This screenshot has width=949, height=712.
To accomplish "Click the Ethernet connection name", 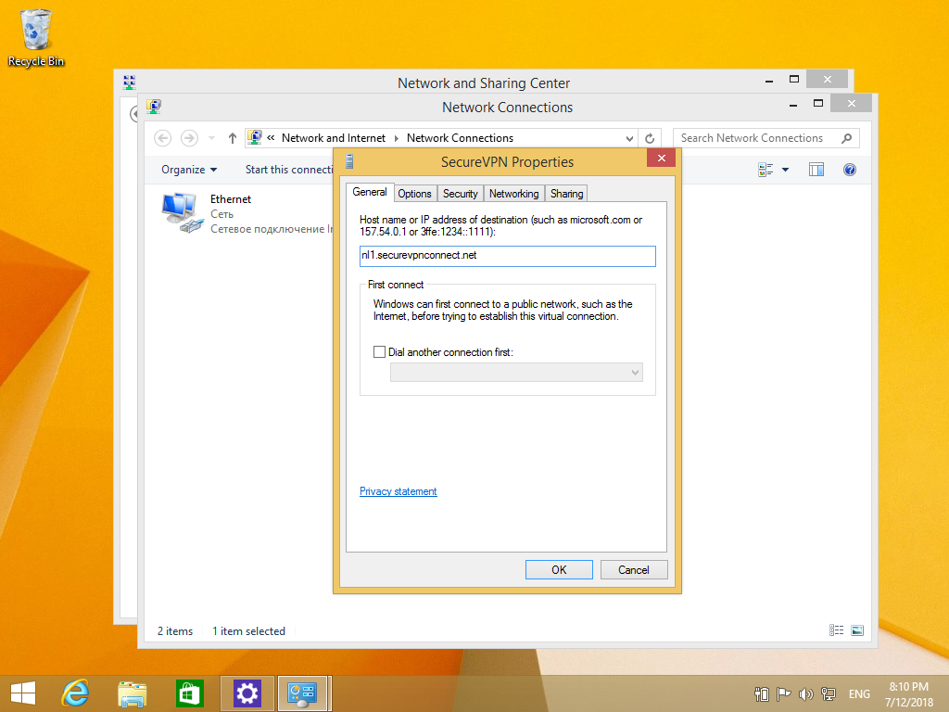I will click(x=231, y=199).
